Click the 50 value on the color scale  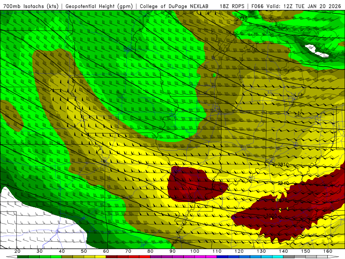coord(84,251)
